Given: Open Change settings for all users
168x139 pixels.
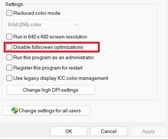Looking at the screenshot, I should pos(46,111).
